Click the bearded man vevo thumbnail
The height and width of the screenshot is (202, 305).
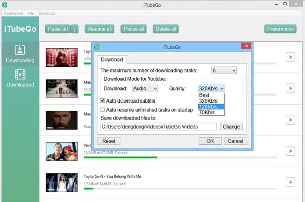tap(62, 120)
